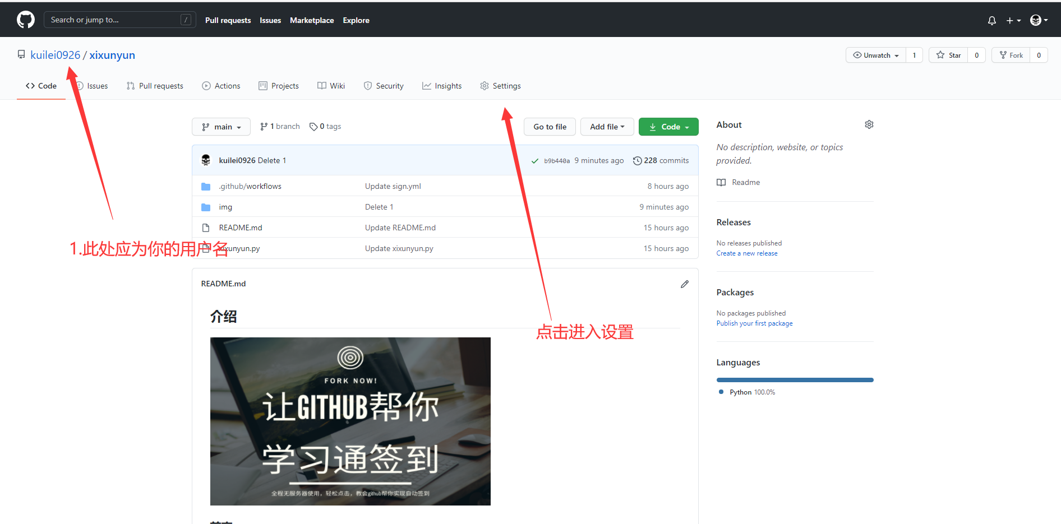Screen dimensions: 1061x524
Task: Open the kuilei0926 owner link
Action: click(x=56, y=55)
